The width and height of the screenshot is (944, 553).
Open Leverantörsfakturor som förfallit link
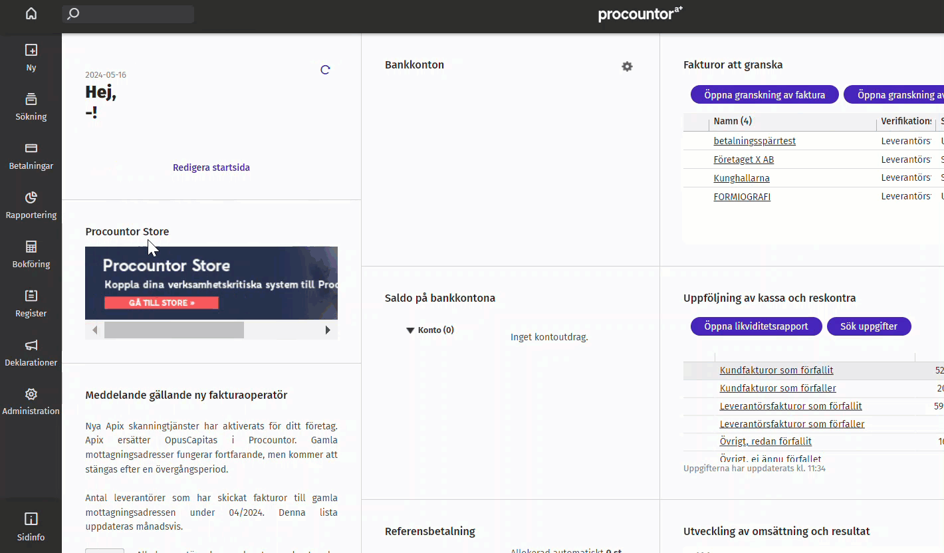coord(791,406)
